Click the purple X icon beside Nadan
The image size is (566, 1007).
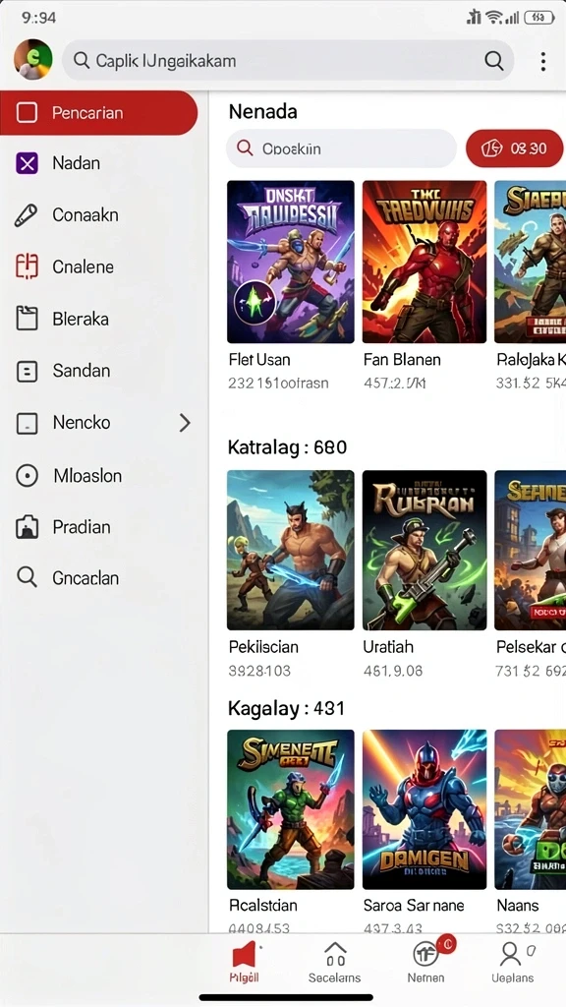coord(27,164)
